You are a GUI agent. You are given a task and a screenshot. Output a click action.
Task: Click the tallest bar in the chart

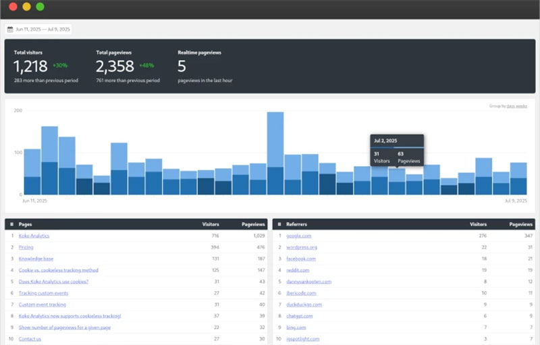[275, 153]
